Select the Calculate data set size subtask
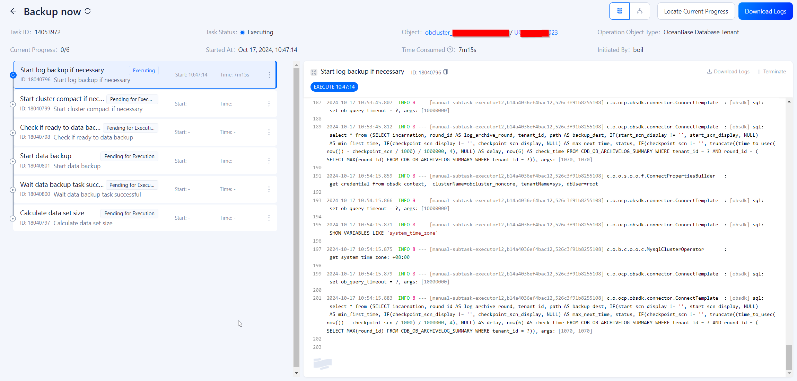 [x=145, y=218]
